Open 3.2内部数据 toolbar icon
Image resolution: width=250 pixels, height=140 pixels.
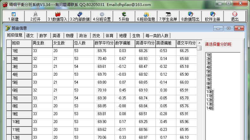[80, 16]
